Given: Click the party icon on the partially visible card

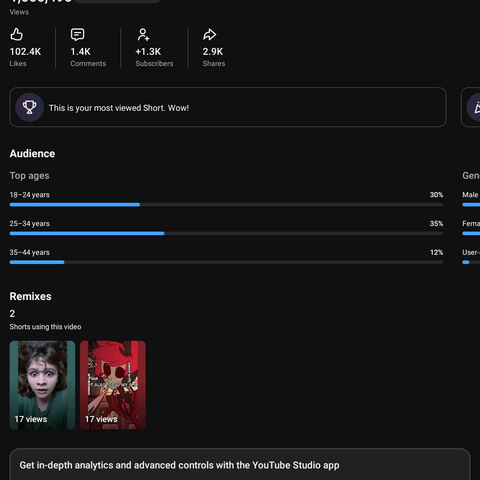Looking at the screenshot, I should click(x=475, y=107).
